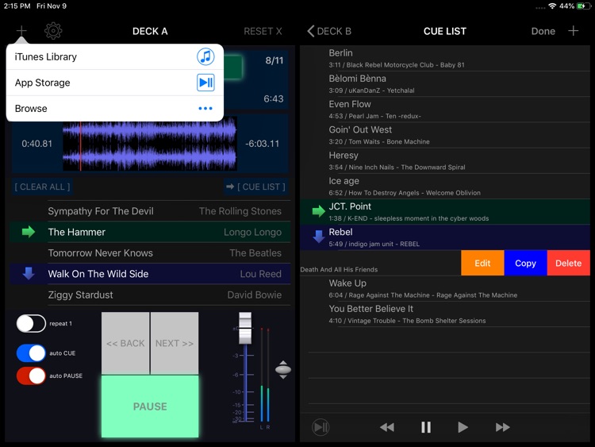Select Bèlomi Bènna in cue list
Viewport: 595px width, 447px height.
coord(445,84)
